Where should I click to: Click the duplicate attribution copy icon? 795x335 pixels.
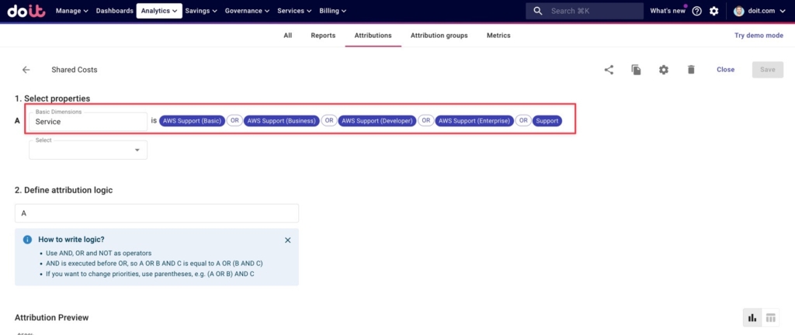[636, 70]
